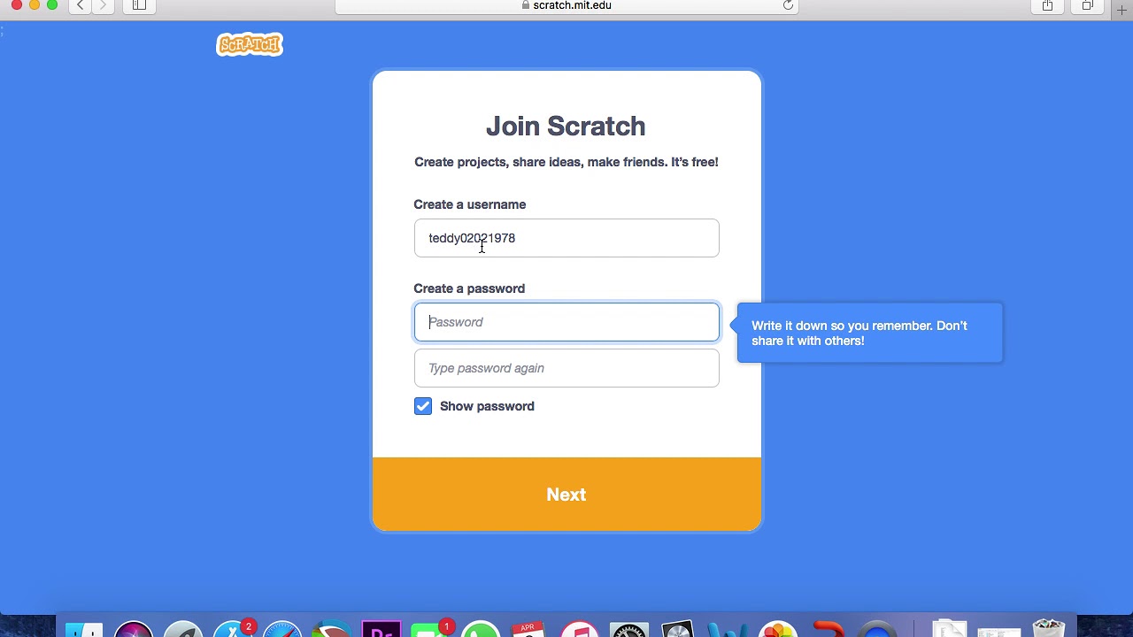
Task: Go forward with Safari's forward arrow
Action: 103,5
